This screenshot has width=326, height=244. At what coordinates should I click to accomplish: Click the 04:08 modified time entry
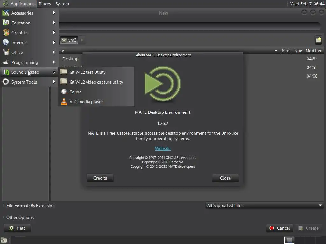tap(312, 76)
